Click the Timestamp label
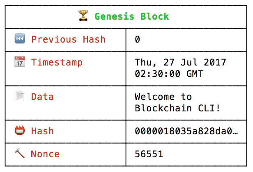 pos(57,62)
